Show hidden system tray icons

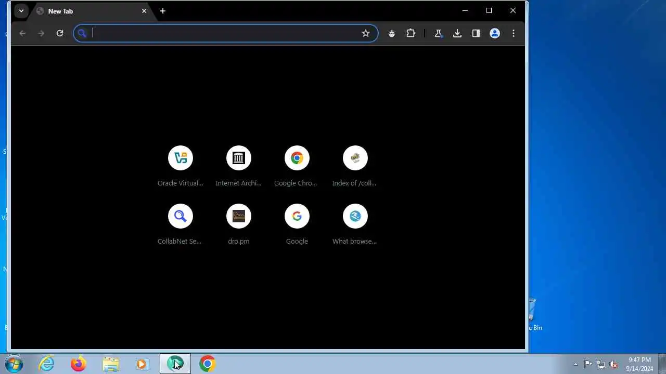575,364
